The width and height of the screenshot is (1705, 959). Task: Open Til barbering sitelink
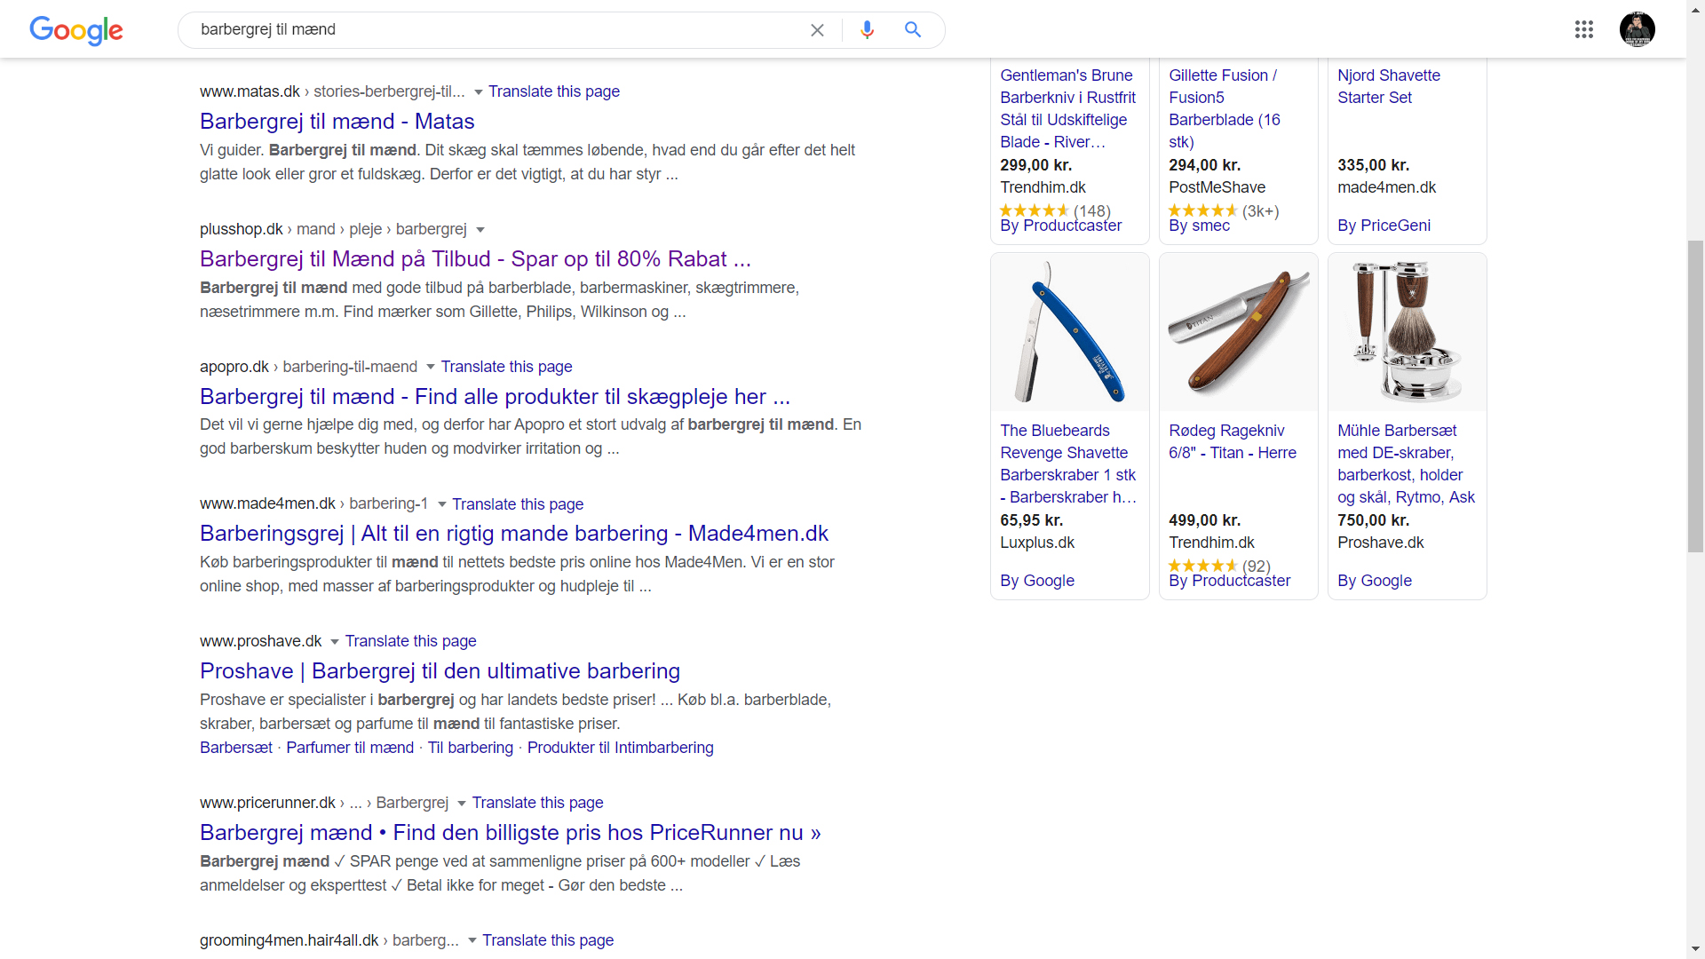[471, 748]
